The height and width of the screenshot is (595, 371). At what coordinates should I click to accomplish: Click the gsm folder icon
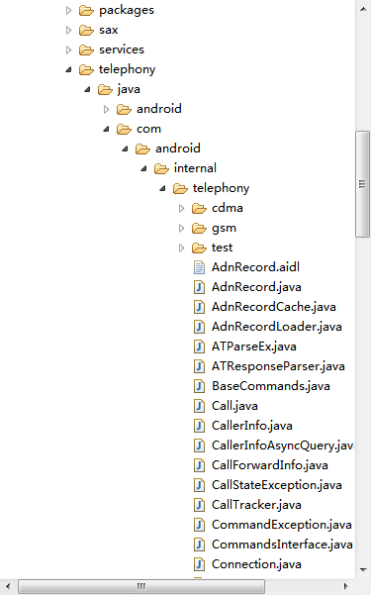click(199, 228)
